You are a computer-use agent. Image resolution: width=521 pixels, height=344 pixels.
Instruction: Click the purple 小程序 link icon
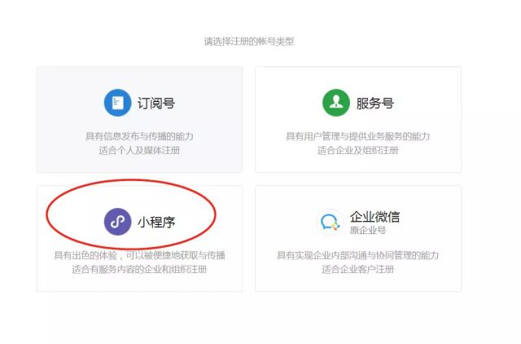(117, 222)
